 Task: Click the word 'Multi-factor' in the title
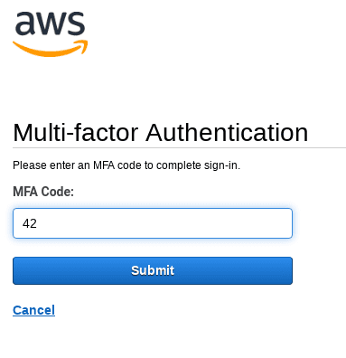click(76, 133)
